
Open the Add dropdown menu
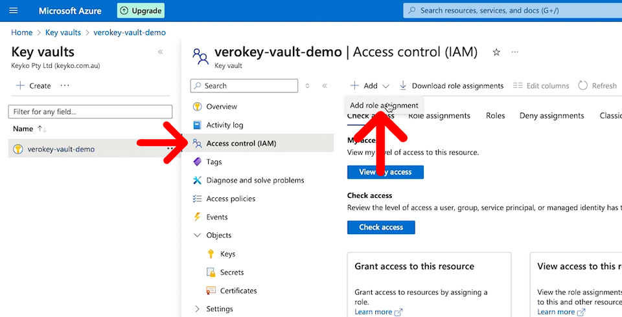coord(370,85)
